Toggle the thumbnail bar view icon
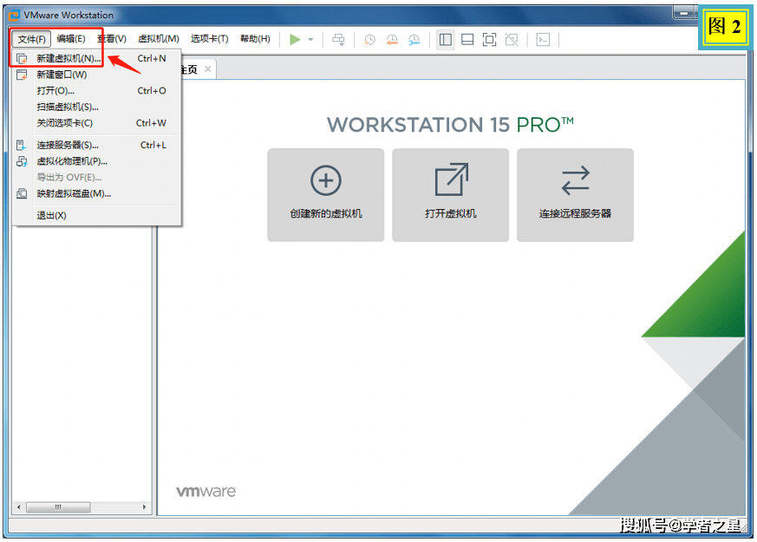 467,39
